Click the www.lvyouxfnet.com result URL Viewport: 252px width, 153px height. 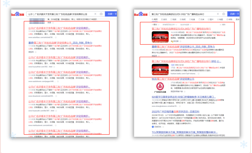40,67
